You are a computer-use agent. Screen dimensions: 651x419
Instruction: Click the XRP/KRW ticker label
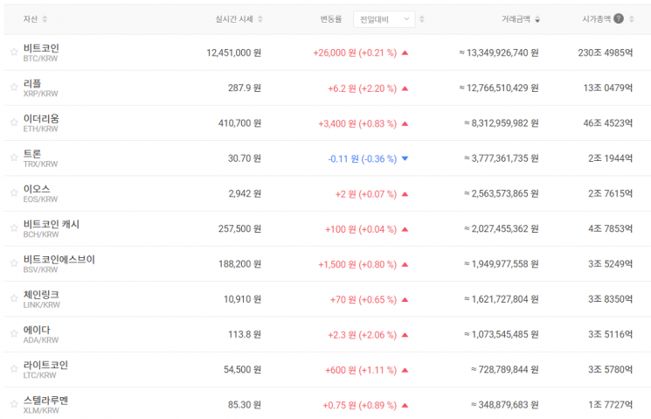click(41, 94)
